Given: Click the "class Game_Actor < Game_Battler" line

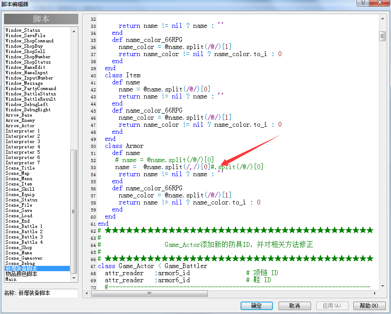Looking at the screenshot, I should coord(152,266).
